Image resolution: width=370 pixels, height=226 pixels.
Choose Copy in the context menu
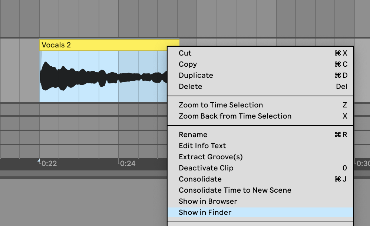[188, 64]
